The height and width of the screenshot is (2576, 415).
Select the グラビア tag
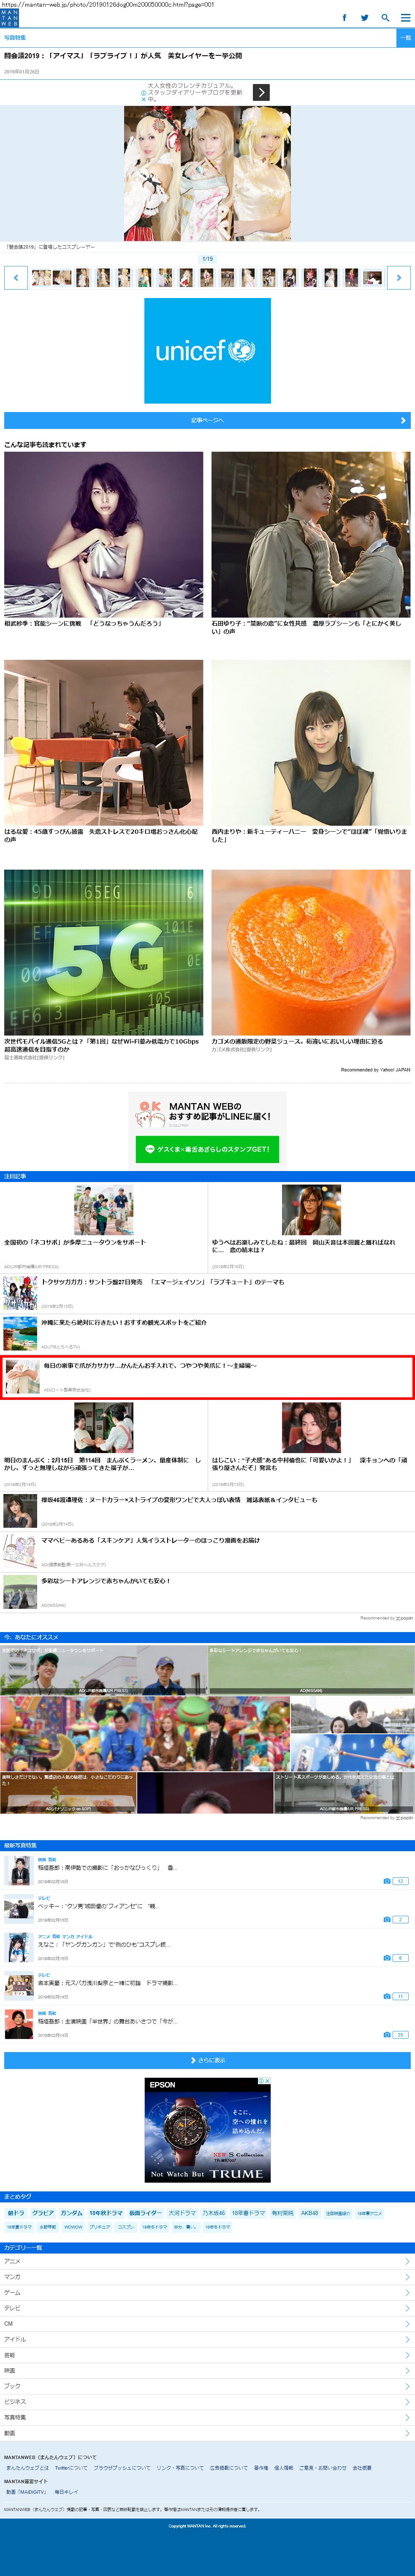pos(43,2213)
